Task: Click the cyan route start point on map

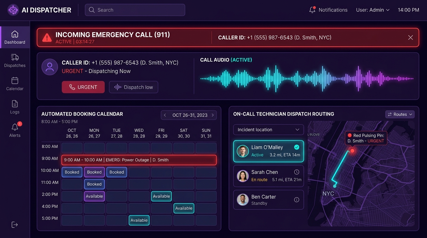Action: (335, 186)
